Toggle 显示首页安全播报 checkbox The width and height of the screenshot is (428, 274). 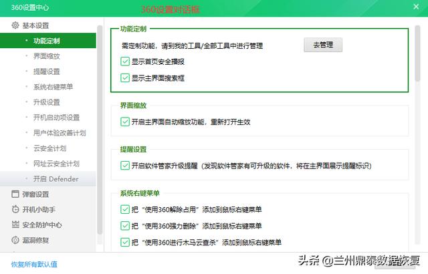click(x=125, y=61)
